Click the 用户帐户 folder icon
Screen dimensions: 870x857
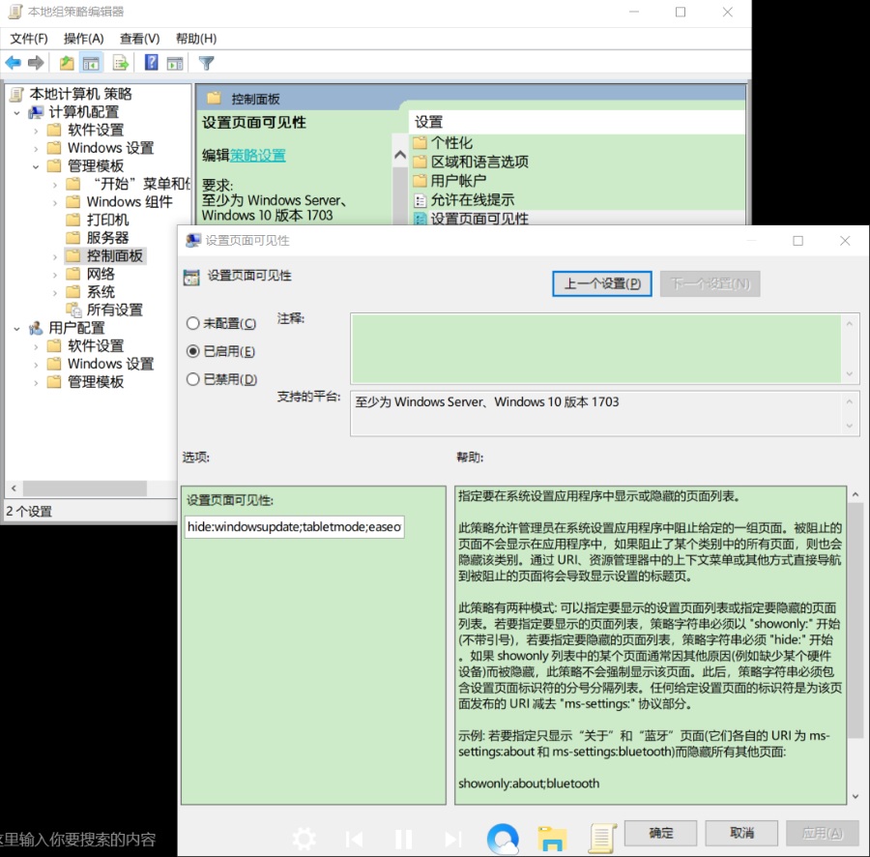click(x=420, y=180)
